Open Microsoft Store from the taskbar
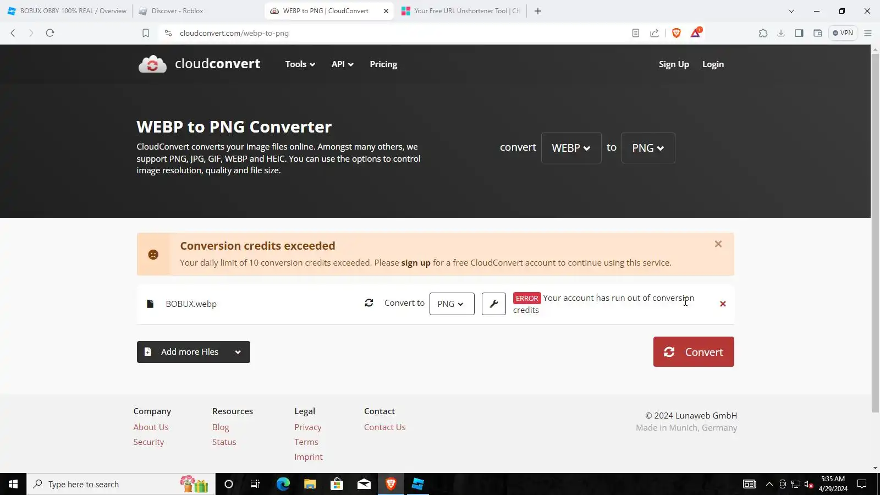This screenshot has height=495, width=880. [x=337, y=484]
